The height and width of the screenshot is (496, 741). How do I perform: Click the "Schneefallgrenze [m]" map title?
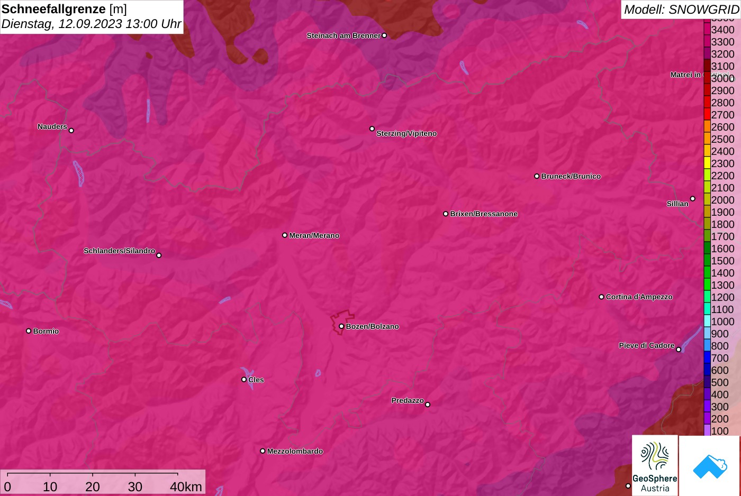(x=64, y=9)
